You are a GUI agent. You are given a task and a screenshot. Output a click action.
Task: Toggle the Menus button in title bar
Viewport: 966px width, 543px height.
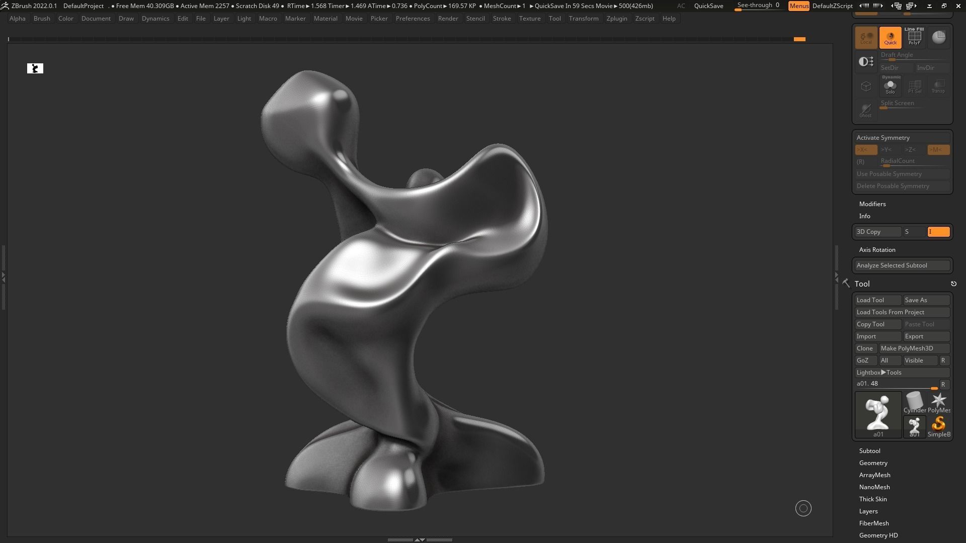pyautogui.click(x=799, y=6)
